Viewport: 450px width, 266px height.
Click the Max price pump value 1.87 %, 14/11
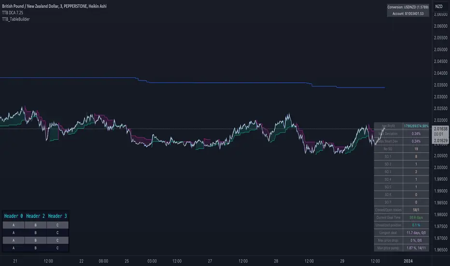click(x=416, y=248)
